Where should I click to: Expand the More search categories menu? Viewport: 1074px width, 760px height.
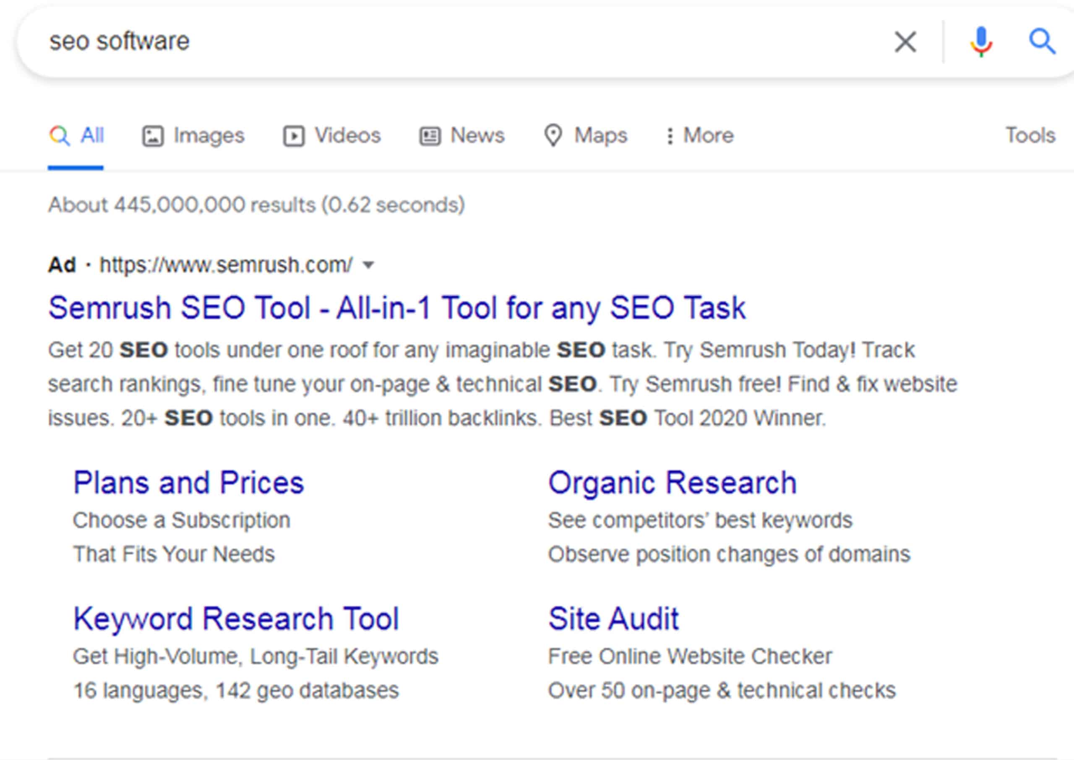700,136
